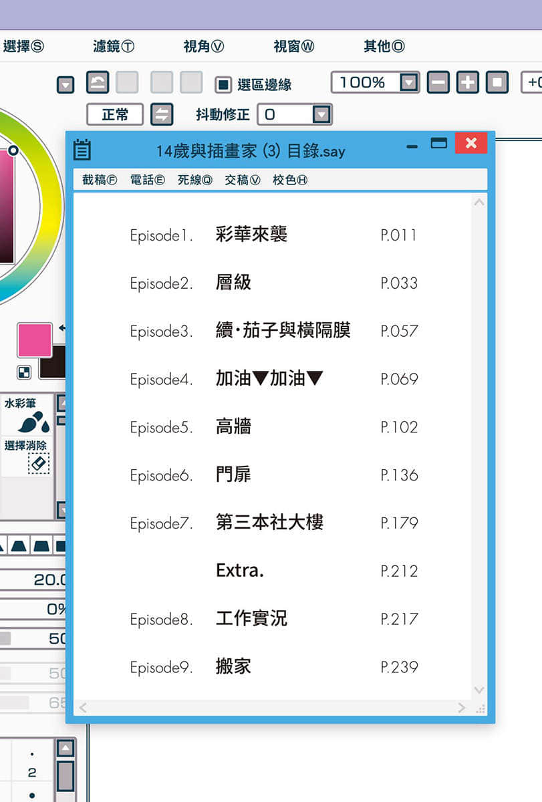542x802 pixels.
Task: Click the undo arrow icon in the toolbar
Action: point(98,83)
